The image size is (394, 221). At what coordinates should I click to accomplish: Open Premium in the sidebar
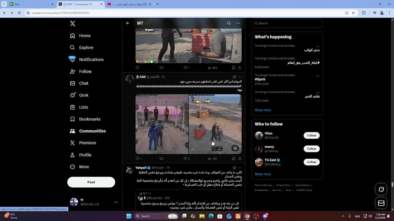coord(83,143)
